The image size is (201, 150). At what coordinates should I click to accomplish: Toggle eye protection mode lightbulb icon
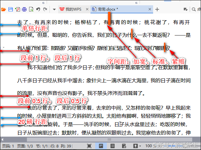coord(135,146)
